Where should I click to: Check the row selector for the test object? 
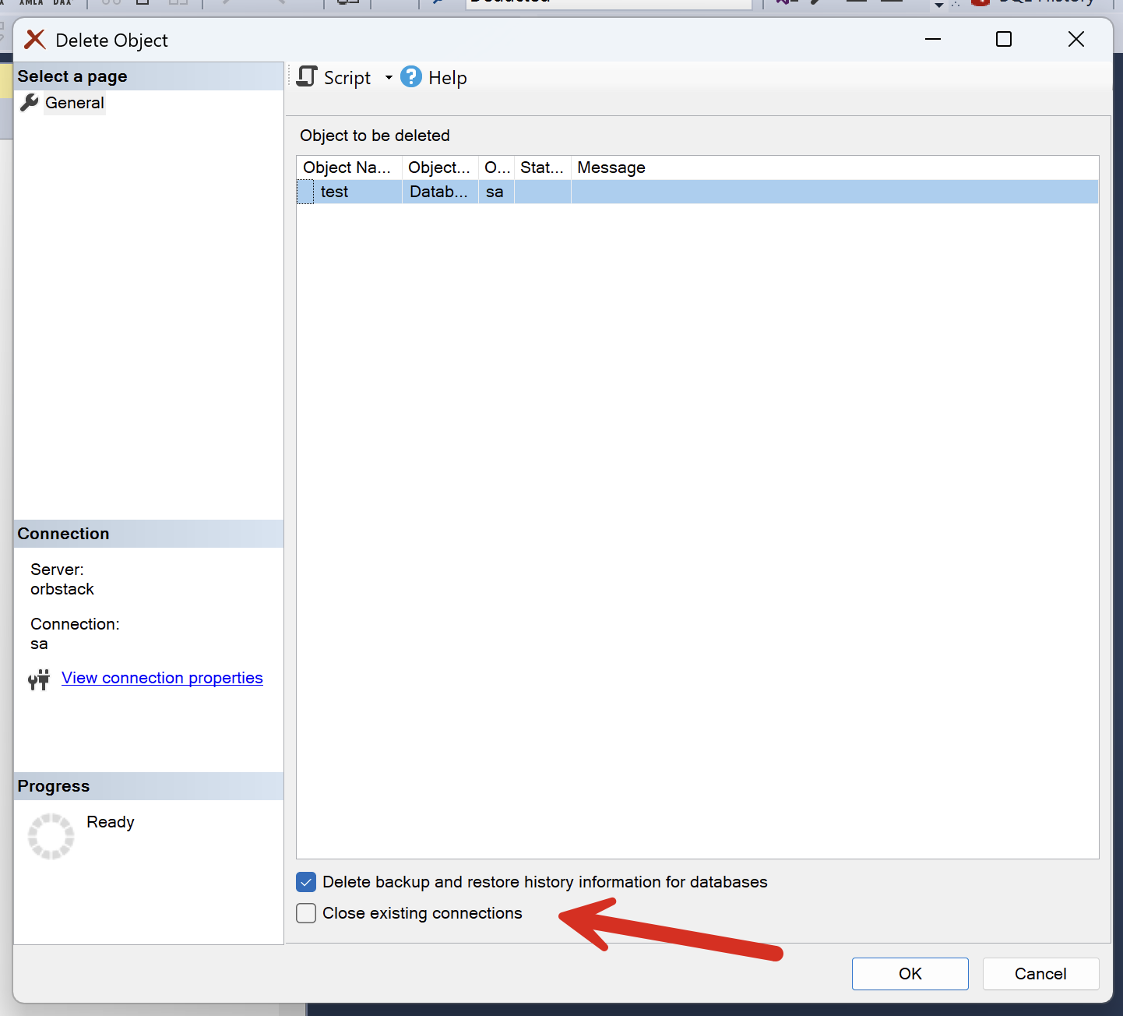(305, 192)
